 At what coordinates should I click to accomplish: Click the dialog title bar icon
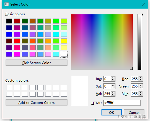point(6,4)
